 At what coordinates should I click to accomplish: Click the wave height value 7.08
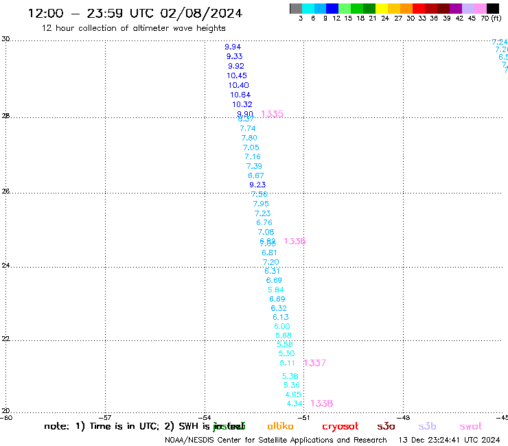[x=266, y=232]
